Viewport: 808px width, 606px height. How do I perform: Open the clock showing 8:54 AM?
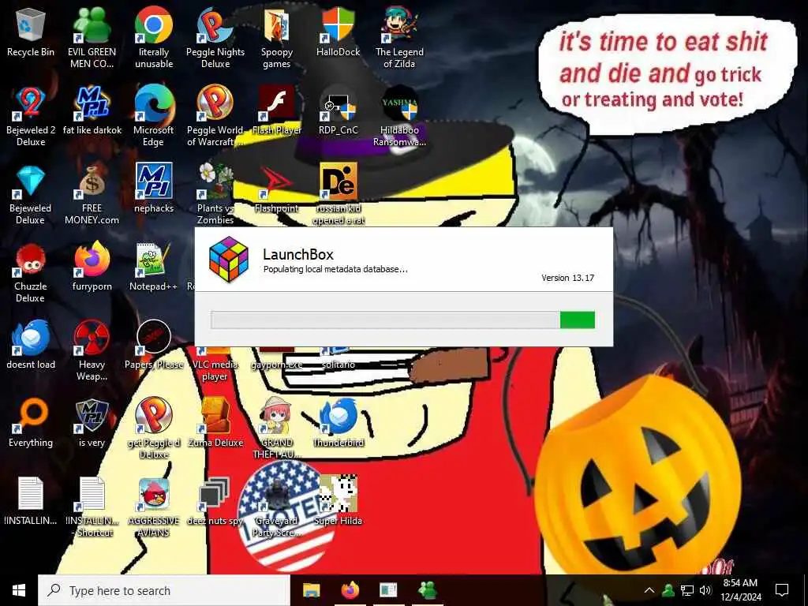(x=740, y=590)
